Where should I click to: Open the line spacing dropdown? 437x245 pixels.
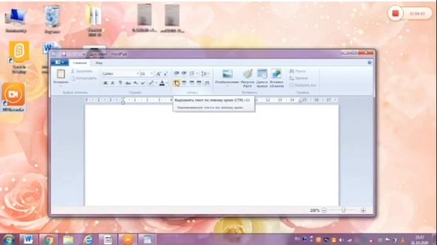(206, 73)
